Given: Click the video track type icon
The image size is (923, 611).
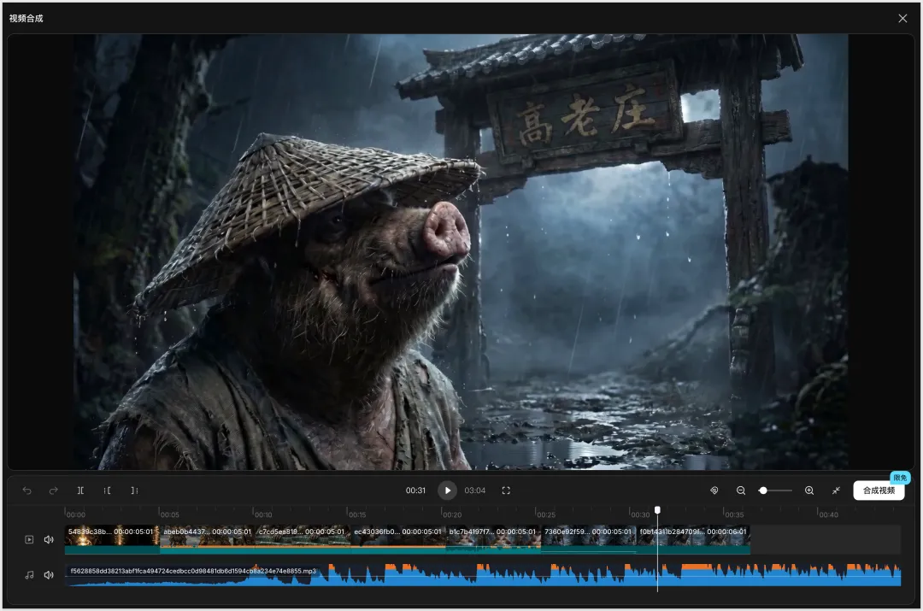Looking at the screenshot, I should tap(29, 539).
